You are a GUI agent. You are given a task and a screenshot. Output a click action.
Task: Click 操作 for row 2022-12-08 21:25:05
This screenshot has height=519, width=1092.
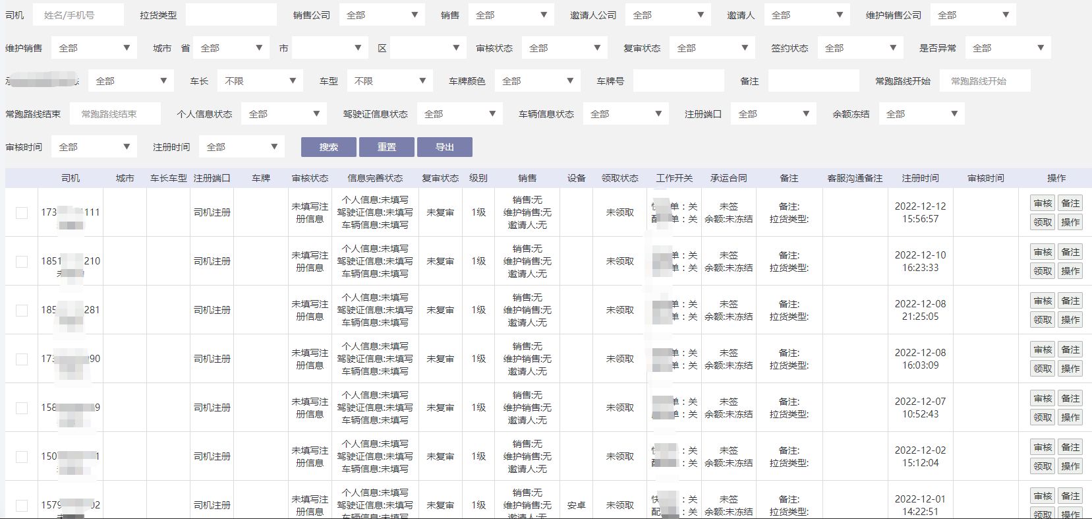1070,320
